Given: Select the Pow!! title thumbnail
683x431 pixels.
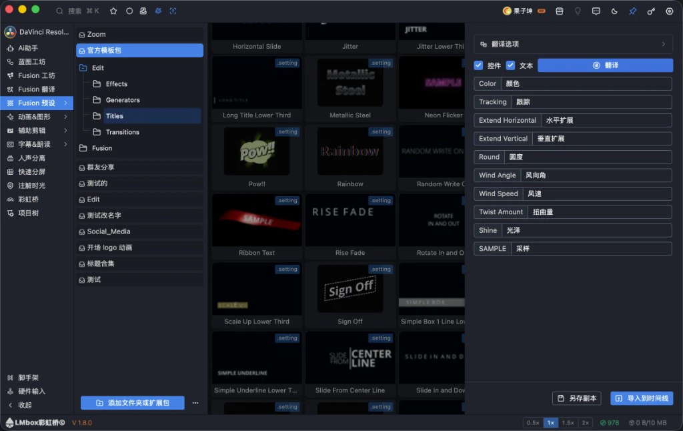Looking at the screenshot, I should 257,151.
